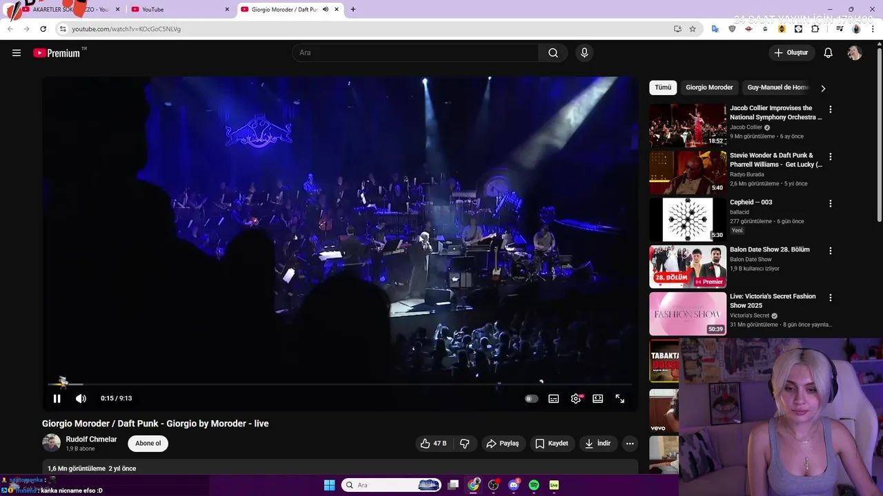Image resolution: width=883 pixels, height=496 pixels.
Task: Open Chrome three-dot menu
Action: click(873, 29)
